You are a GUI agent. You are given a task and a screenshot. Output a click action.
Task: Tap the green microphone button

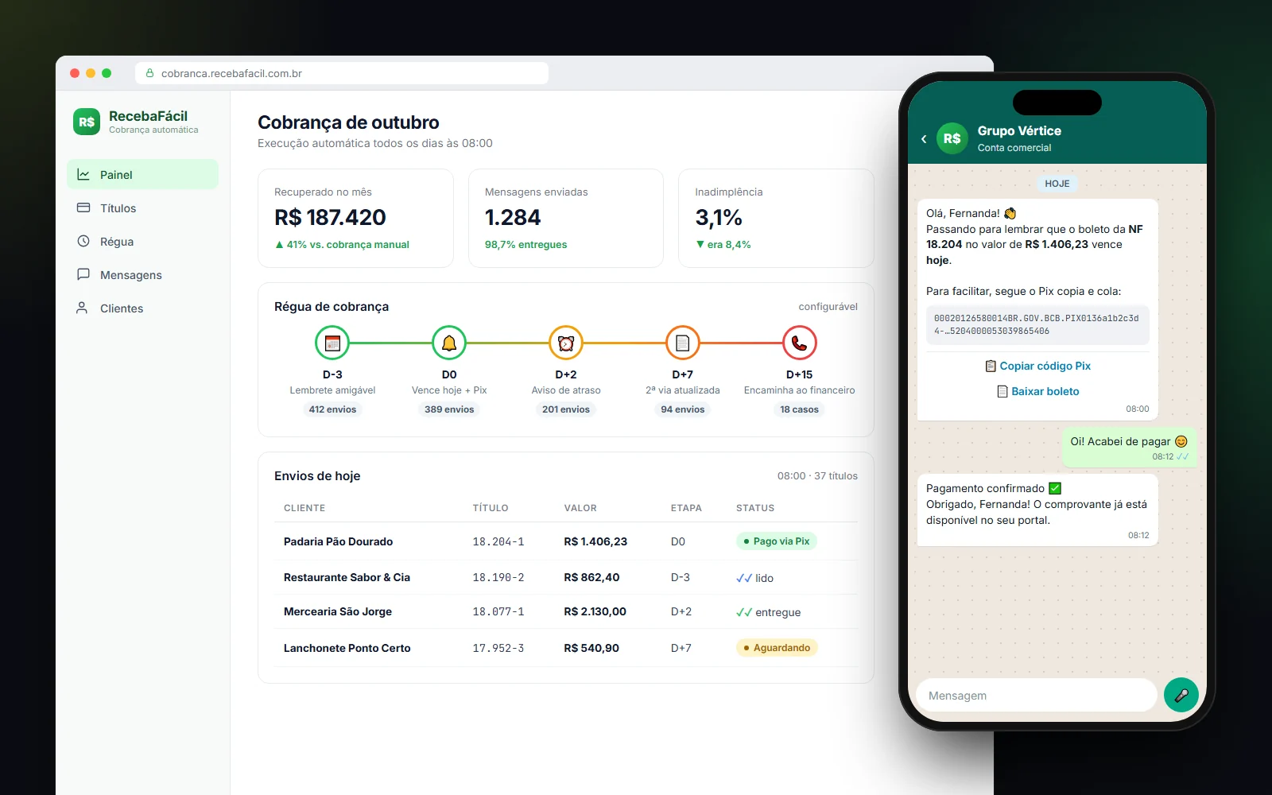(1181, 695)
